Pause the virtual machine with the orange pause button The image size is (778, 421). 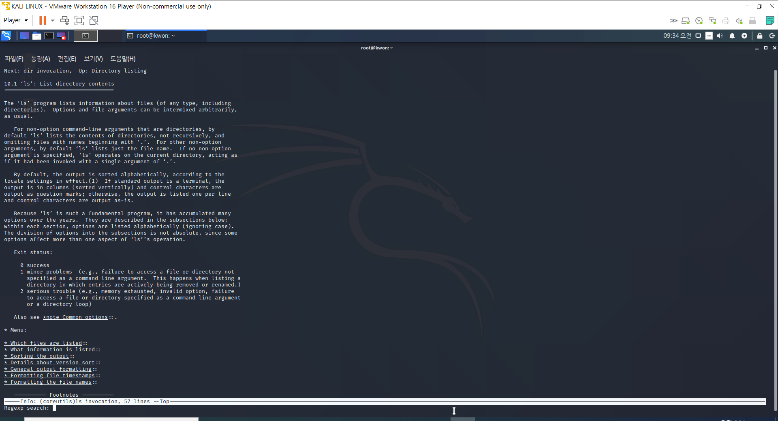coord(43,20)
